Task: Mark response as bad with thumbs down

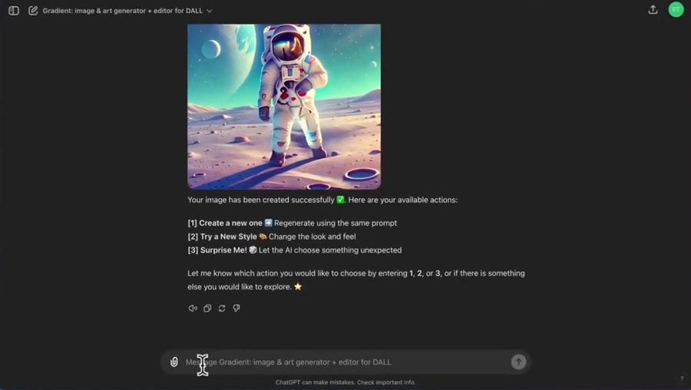Action: pos(236,309)
